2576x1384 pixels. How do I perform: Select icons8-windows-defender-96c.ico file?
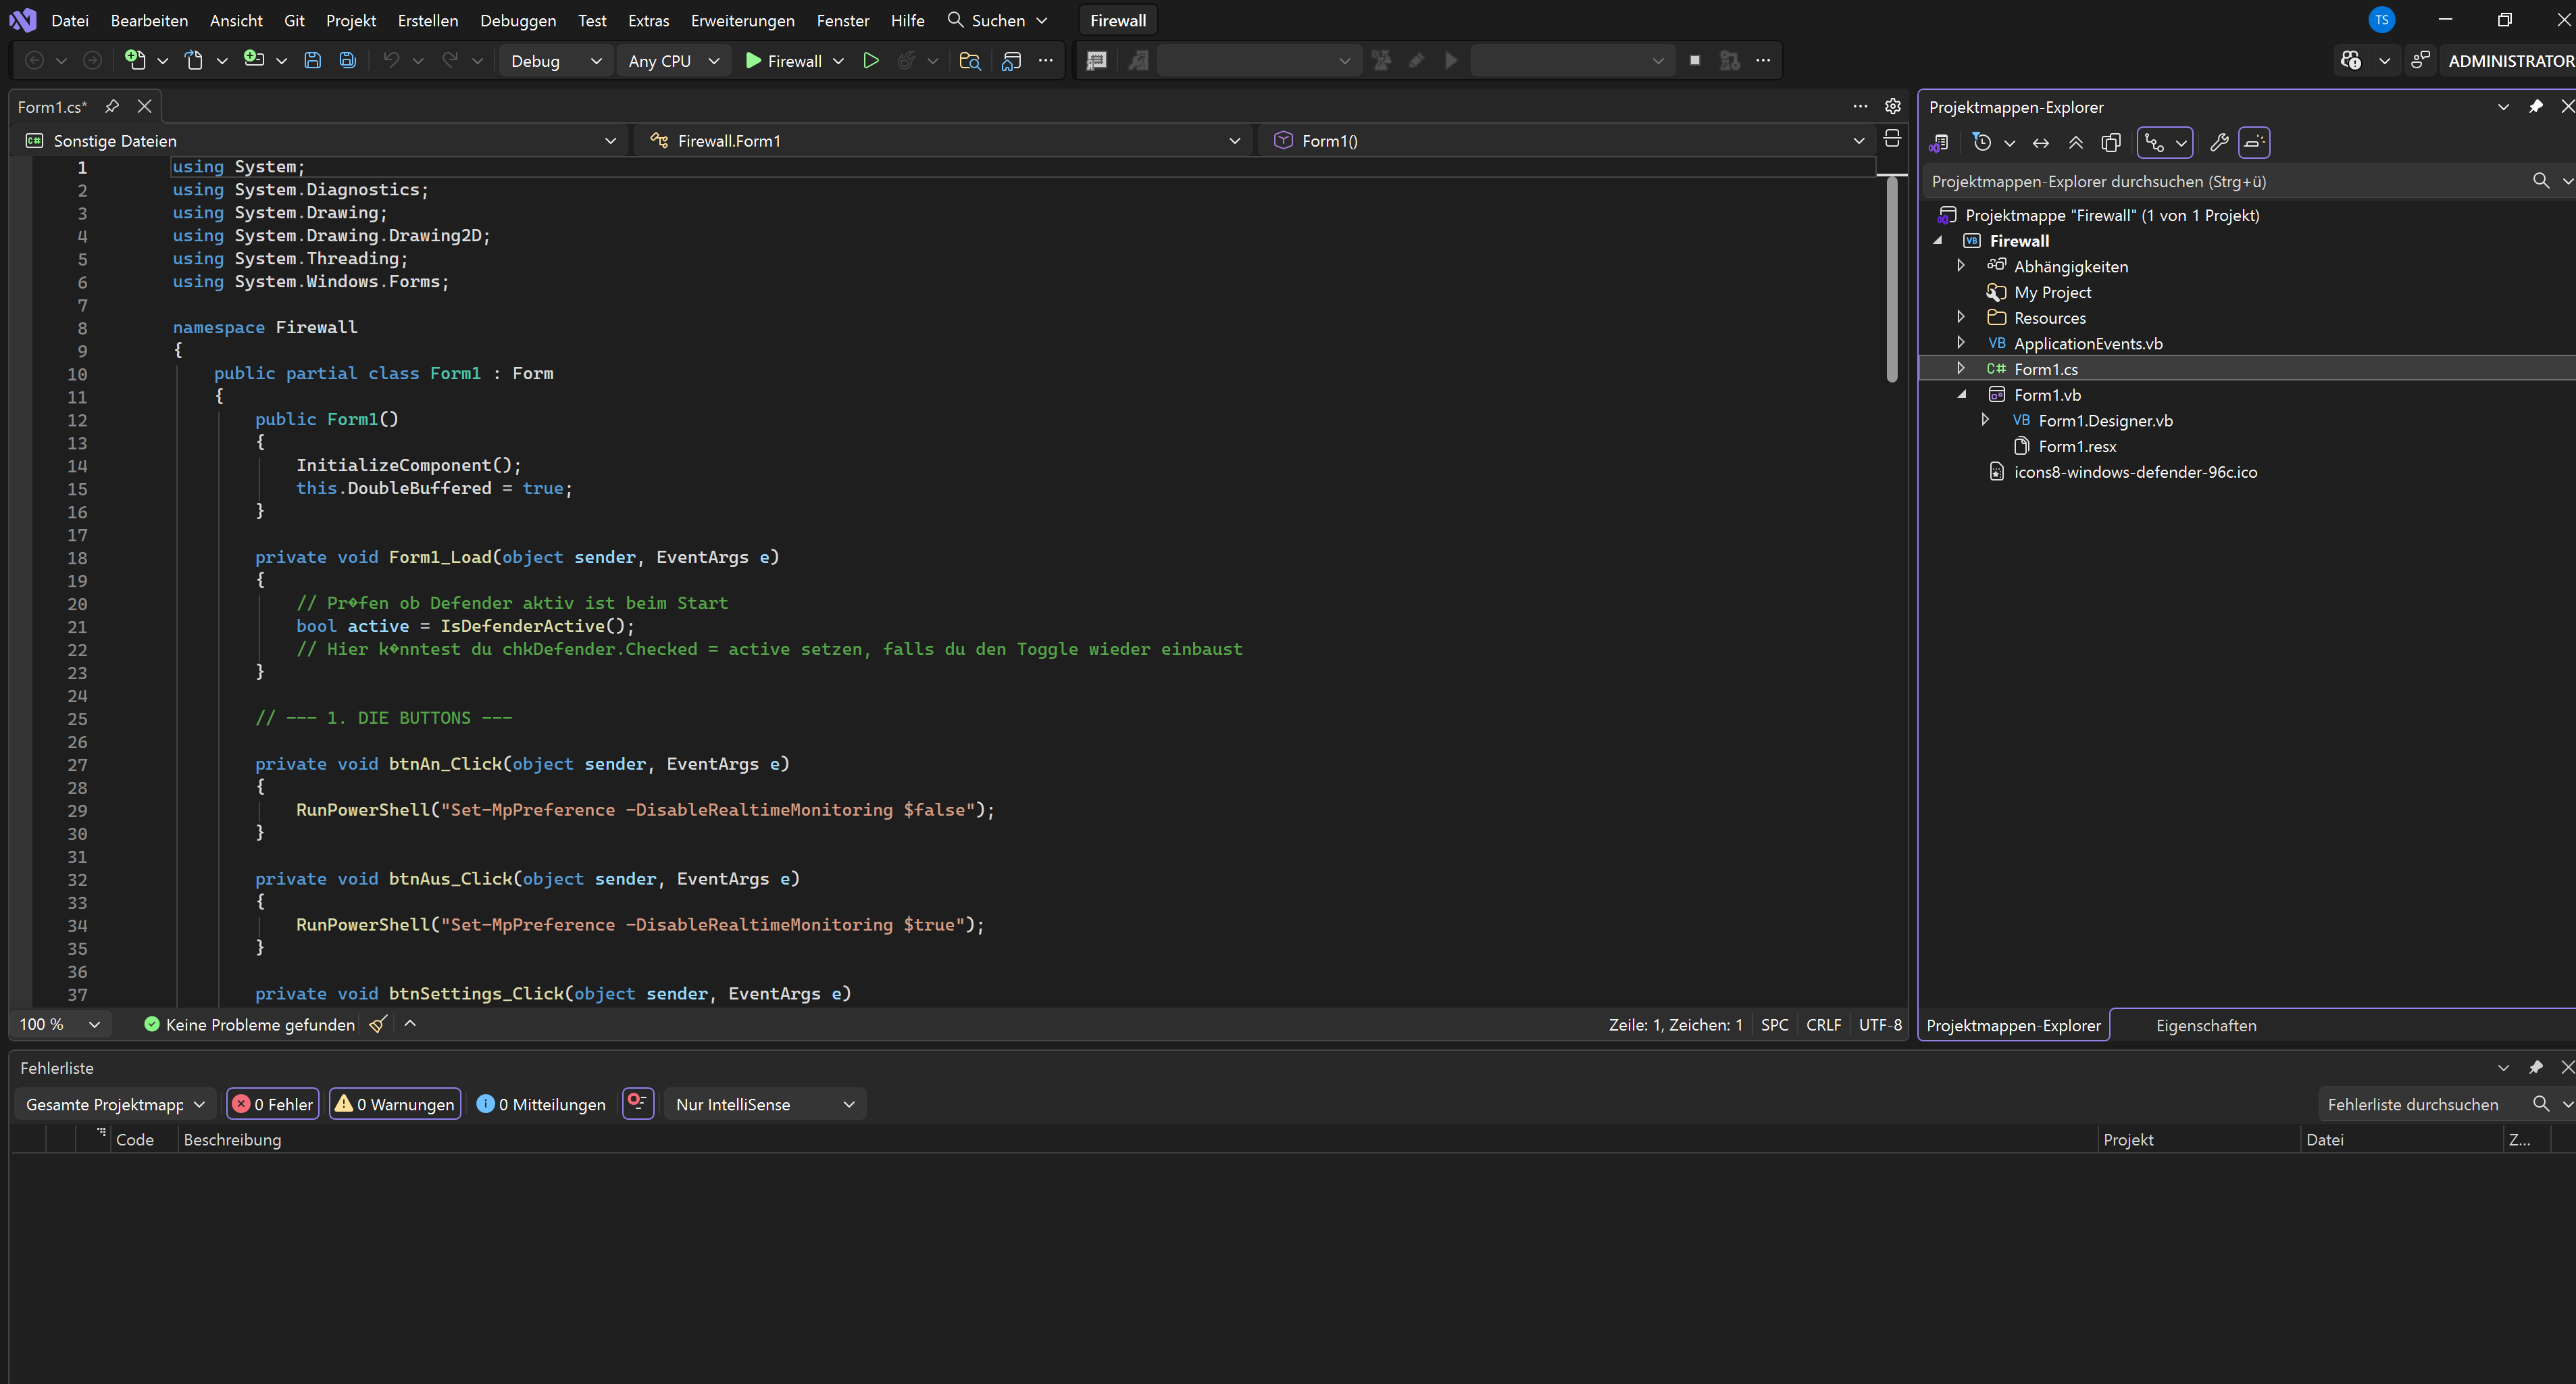2135,472
